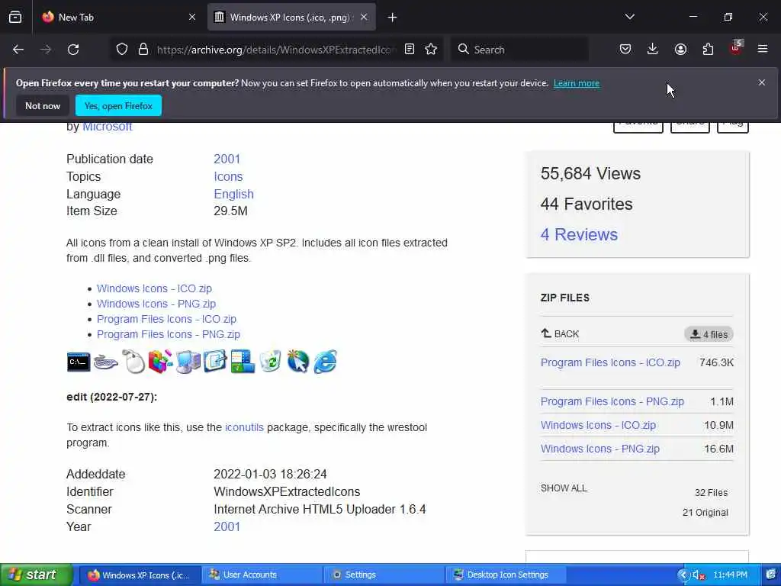The image size is (781, 586).
Task: Save page to Pocket
Action: pos(625,49)
